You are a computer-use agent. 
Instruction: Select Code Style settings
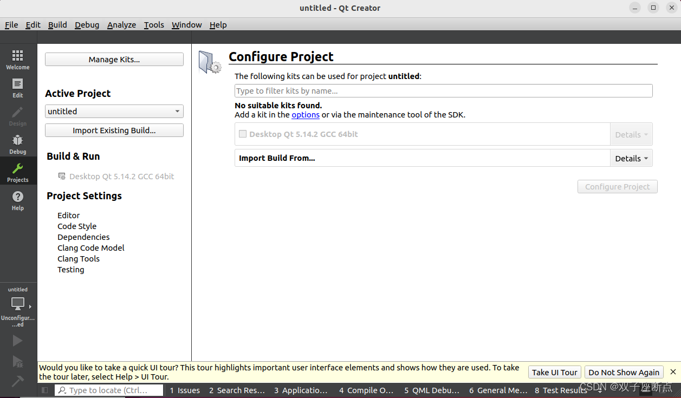coord(77,226)
